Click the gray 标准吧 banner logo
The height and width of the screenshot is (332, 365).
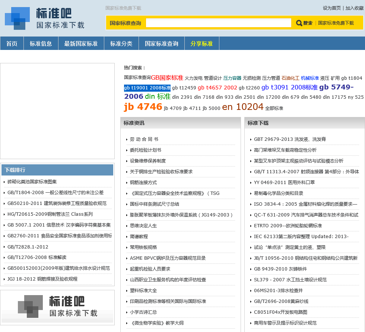tap(57, 307)
